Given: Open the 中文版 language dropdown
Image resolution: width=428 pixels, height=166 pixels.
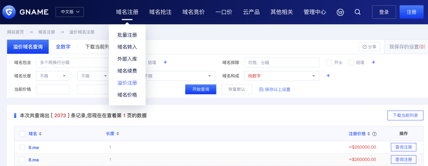Looking at the screenshot, I should [x=70, y=12].
